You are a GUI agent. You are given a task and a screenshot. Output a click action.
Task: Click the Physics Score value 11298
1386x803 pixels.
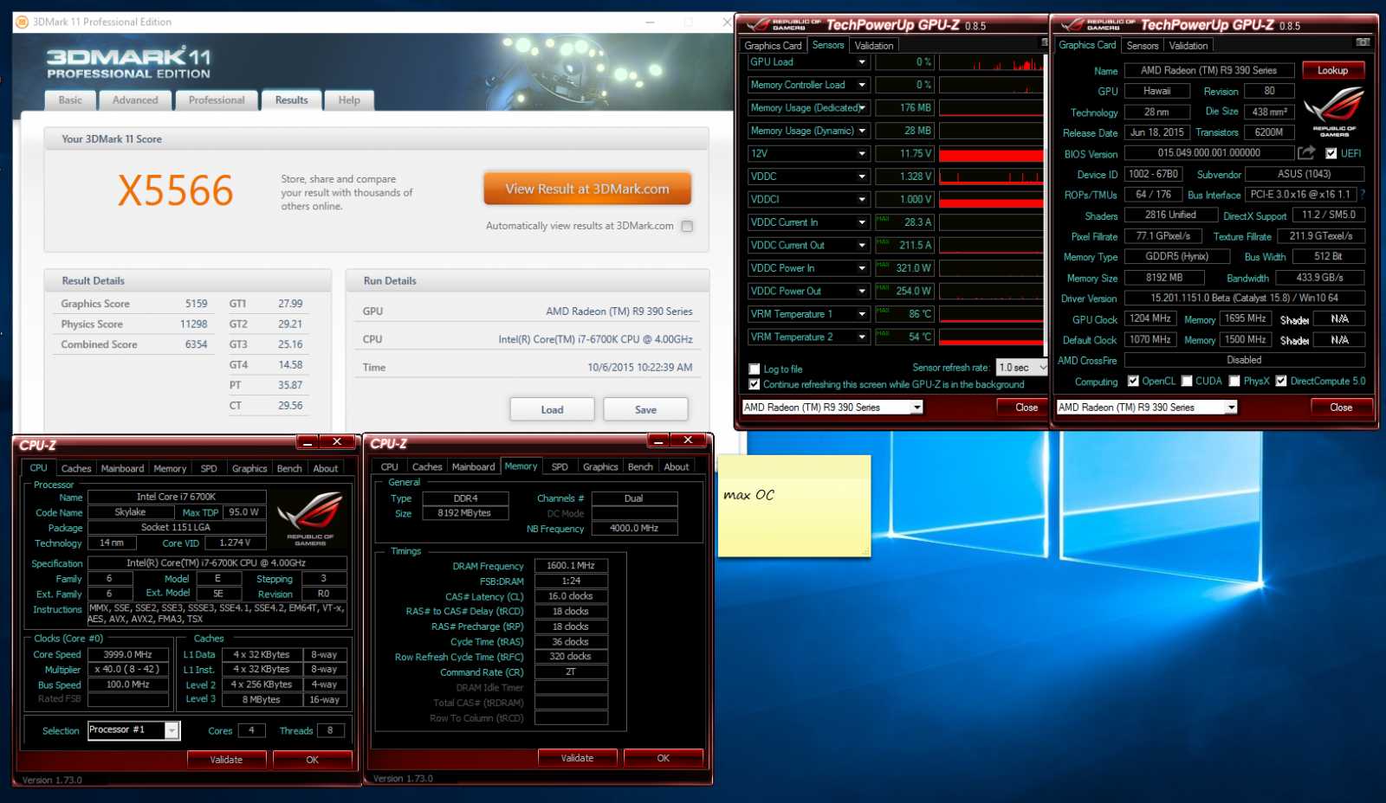194,324
